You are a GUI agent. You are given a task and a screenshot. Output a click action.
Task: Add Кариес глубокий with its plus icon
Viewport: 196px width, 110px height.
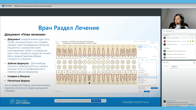156,79
